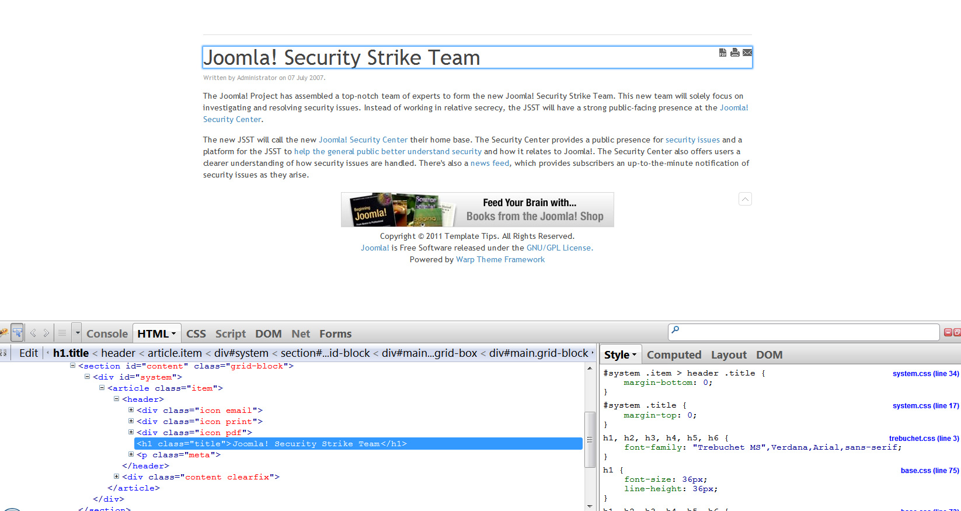Open the DOM side panel tab
The width and height of the screenshot is (961, 511).
coord(770,354)
